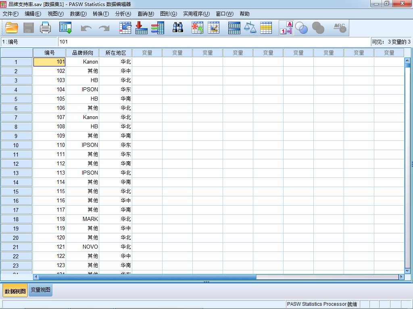Click the first empty 变量 column header

[x=147, y=53]
